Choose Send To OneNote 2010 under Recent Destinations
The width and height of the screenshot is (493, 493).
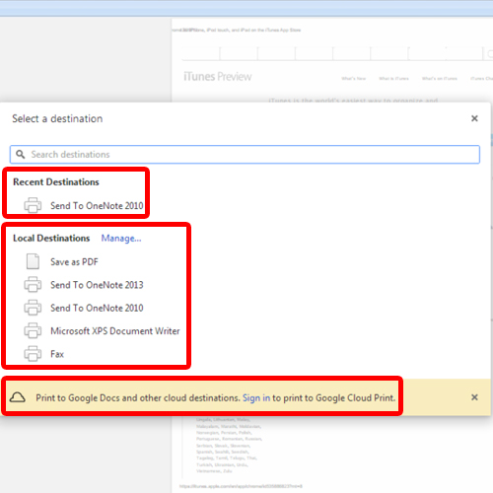point(97,206)
